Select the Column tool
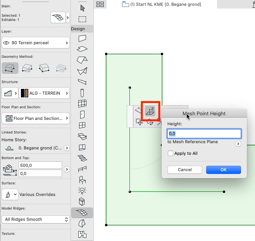Viewport: 255px width, 241px height. [82, 93]
